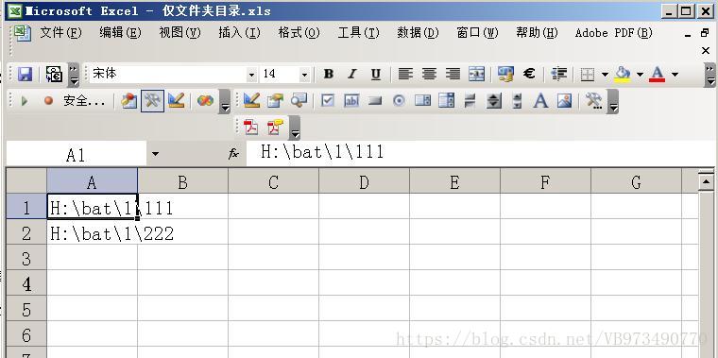Viewport: 718px width, 358px height.
Task: Open the Fill Color dropdown arrow
Action: (x=640, y=75)
